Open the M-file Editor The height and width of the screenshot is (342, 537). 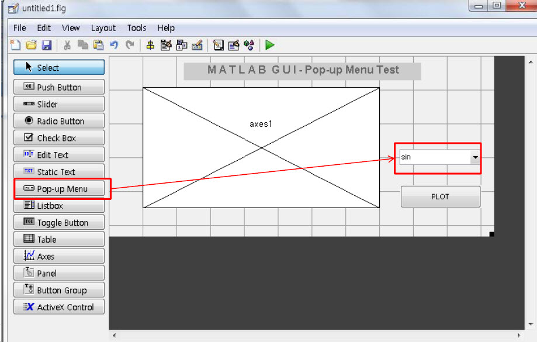(x=217, y=45)
